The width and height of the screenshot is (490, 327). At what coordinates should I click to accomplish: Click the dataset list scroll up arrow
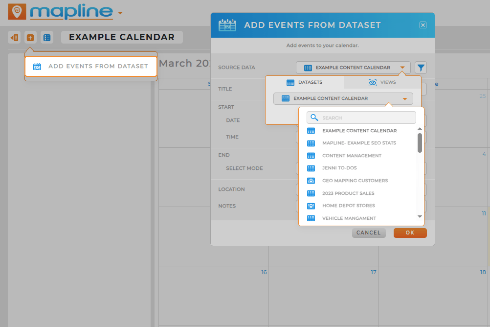[420, 129]
